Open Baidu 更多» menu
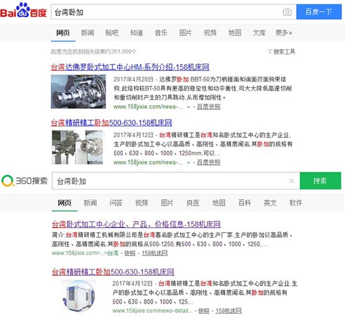Viewport: 345px width, 319px height. point(284,33)
